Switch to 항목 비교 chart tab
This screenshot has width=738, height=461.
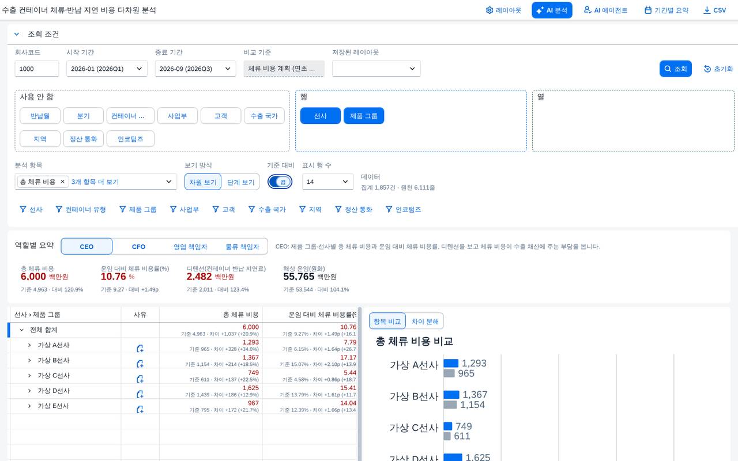[387, 321]
